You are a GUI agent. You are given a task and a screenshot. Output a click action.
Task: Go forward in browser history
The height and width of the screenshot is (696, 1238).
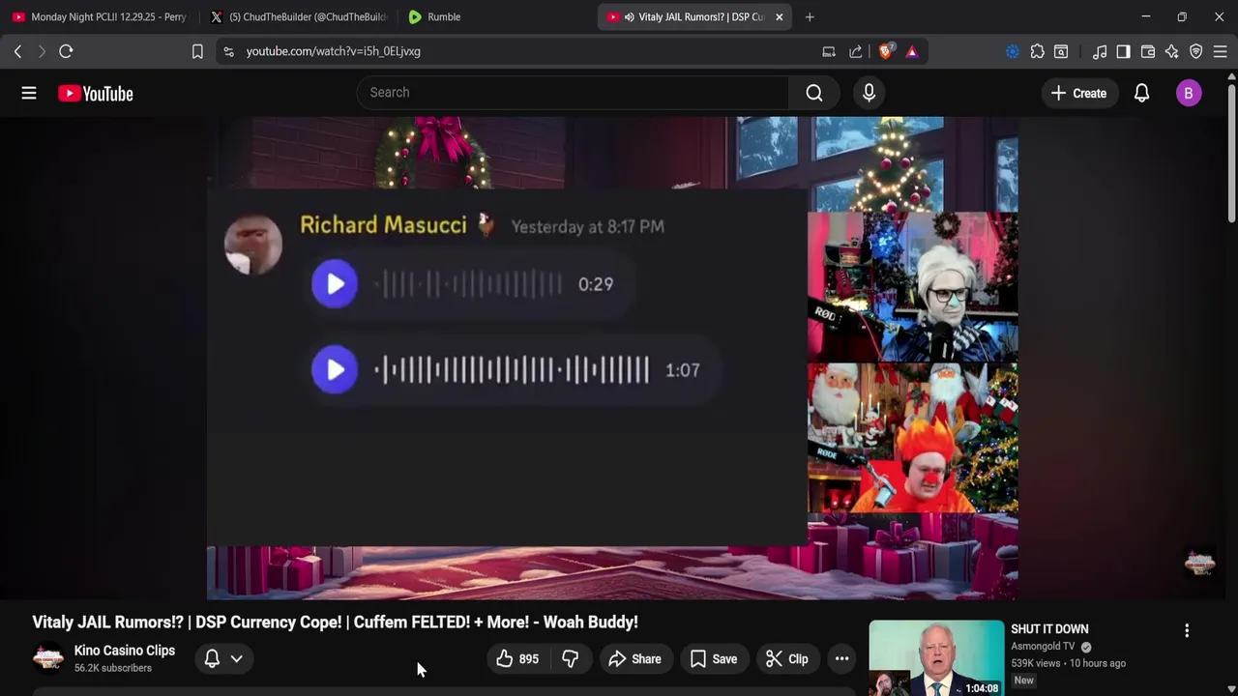tap(42, 51)
